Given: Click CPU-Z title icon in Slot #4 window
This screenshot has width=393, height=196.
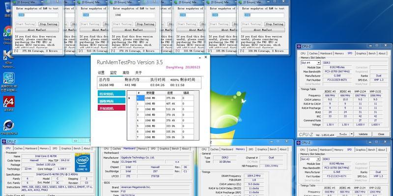Looking at the screenshot, I should (299, 46).
